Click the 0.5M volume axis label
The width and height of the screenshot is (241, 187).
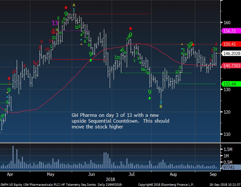228,162
